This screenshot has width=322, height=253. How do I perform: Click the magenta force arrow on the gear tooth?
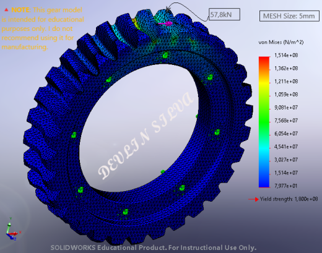tap(165, 24)
